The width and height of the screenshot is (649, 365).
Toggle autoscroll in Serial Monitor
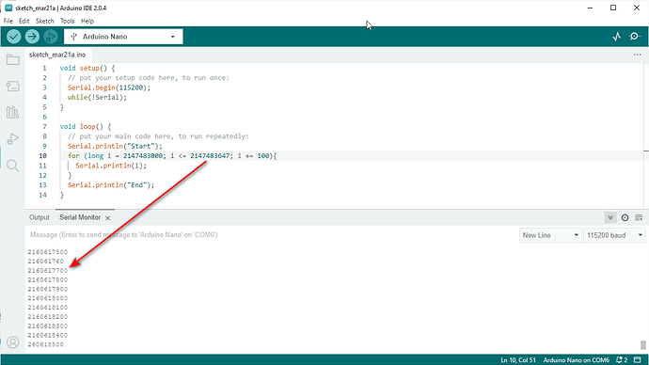(610, 217)
